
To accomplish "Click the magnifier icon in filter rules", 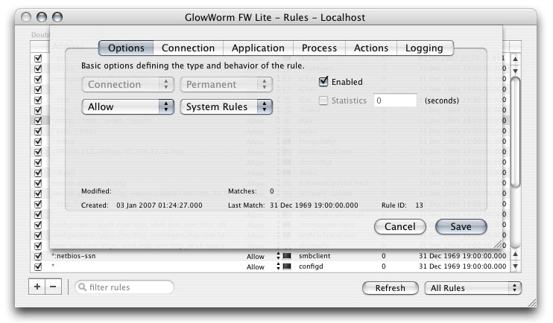I will coord(82,287).
